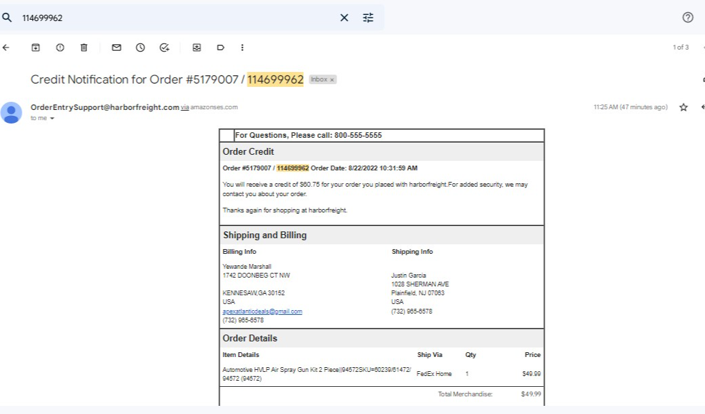This screenshot has width=705, height=414.
Task: Click 'Shipping and Billing' heading
Action: (x=265, y=236)
